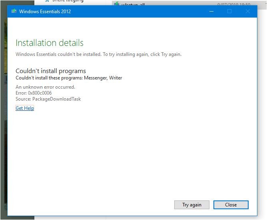Select the error code 0x800c0006 text
The image size is (267, 220).
coord(40,93)
